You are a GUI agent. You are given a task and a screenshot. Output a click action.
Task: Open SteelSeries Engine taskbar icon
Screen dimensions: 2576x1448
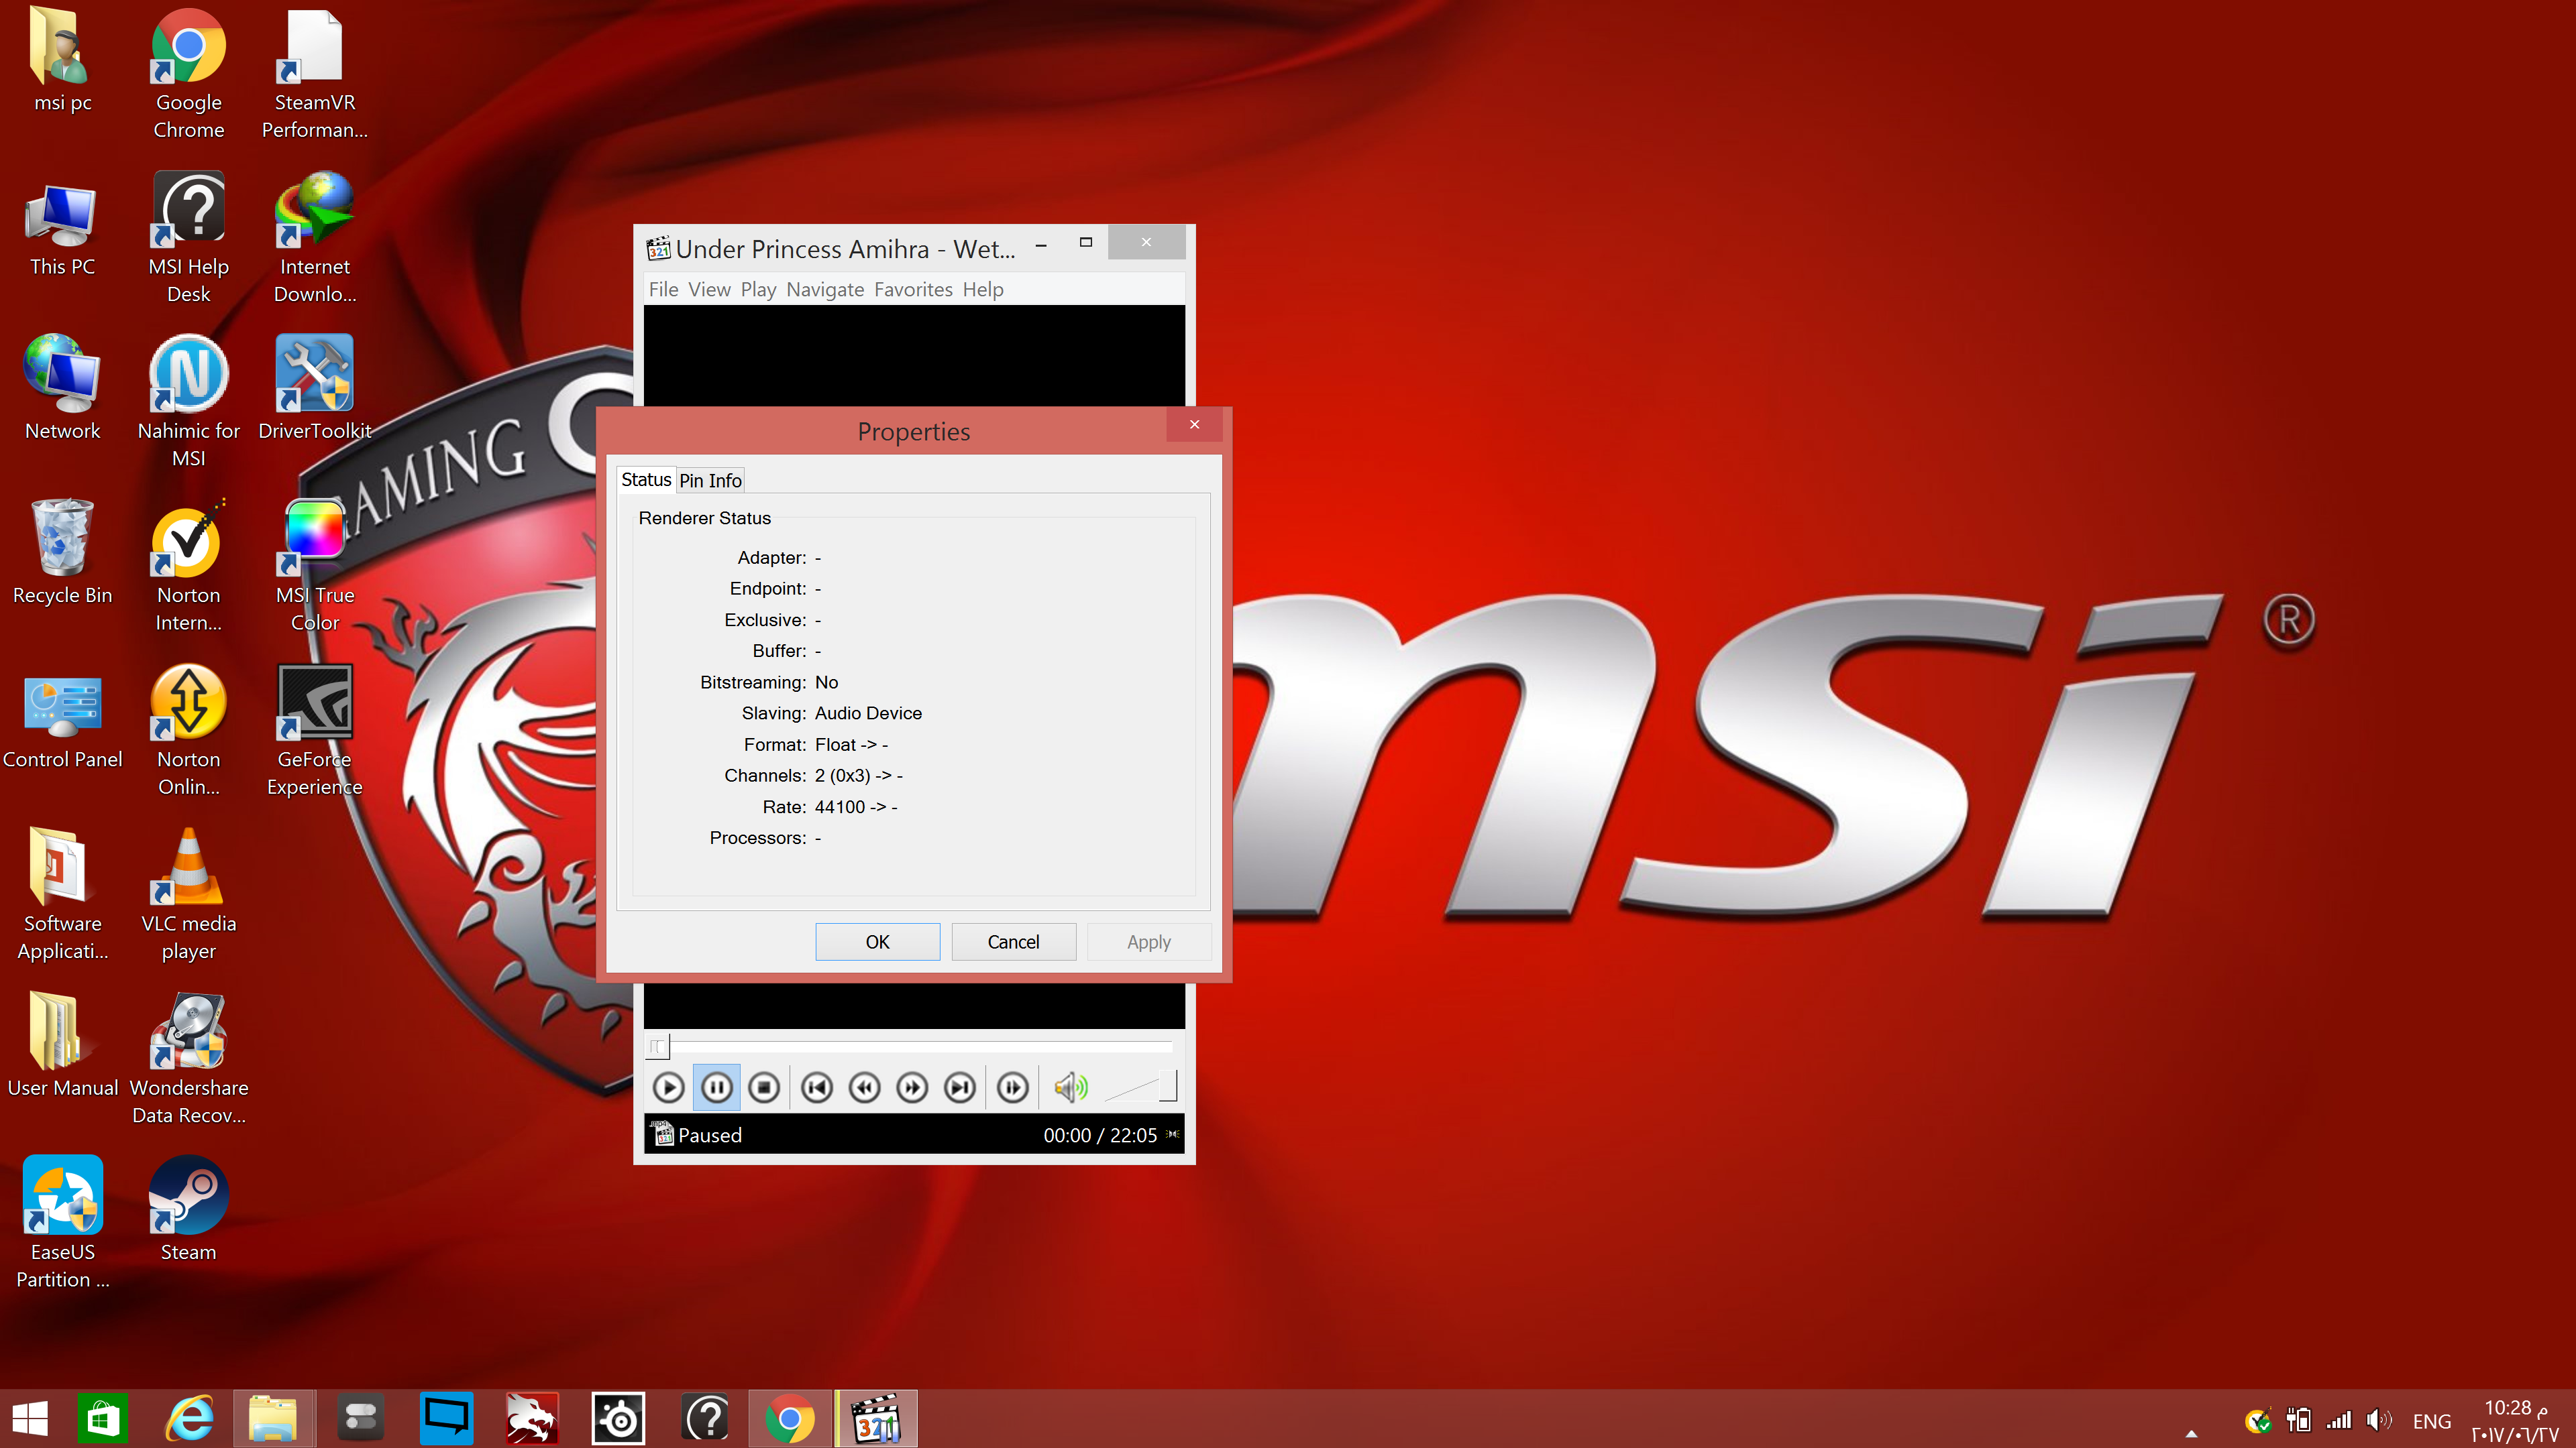pos(618,1419)
